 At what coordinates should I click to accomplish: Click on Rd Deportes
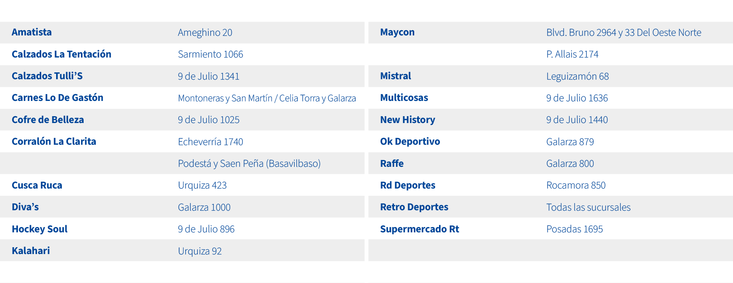tap(407, 185)
